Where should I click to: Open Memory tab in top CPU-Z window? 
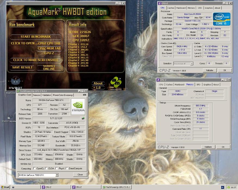click(x=191, y=8)
